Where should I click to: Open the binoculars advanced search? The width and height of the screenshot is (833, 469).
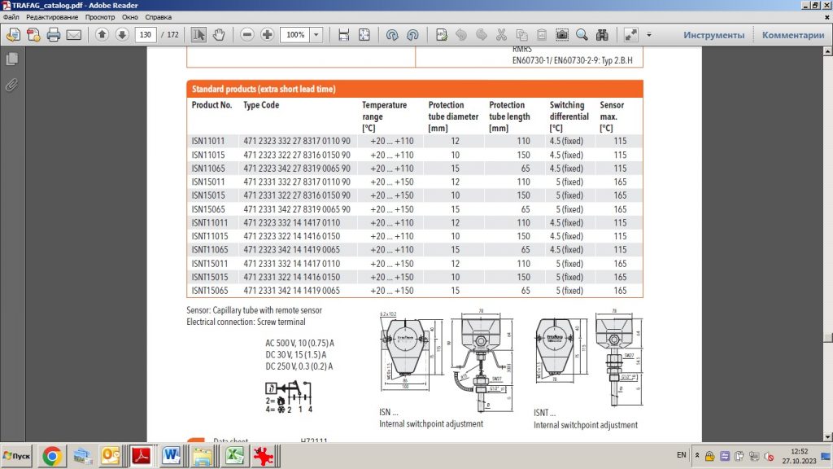click(603, 35)
